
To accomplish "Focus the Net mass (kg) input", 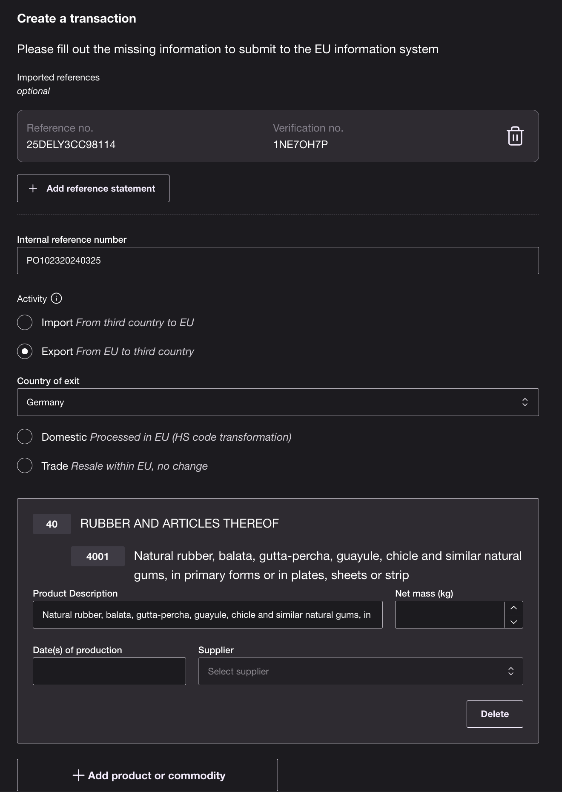I will coord(449,615).
